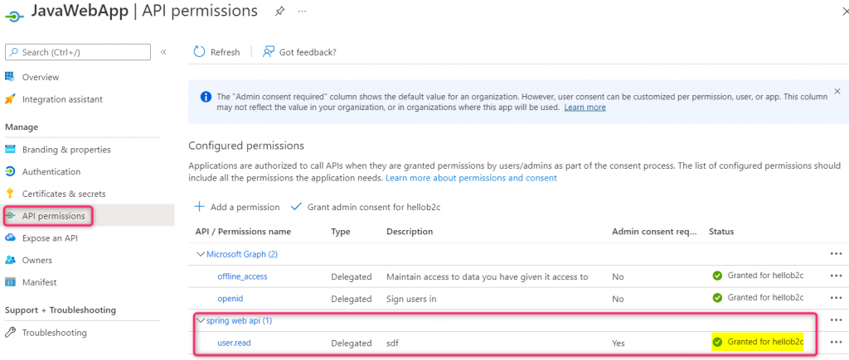
Task: Open Expose an API page
Action: (x=50, y=238)
